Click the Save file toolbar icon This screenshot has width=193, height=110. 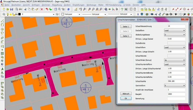[12, 9]
